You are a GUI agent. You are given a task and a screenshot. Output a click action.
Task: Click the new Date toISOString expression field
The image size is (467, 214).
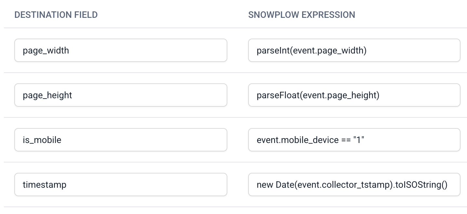354,184
